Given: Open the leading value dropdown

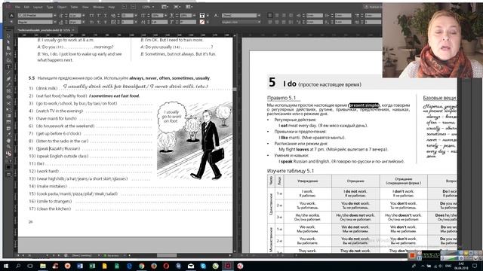Looking at the screenshot, I should pyautogui.click(x=84, y=22).
